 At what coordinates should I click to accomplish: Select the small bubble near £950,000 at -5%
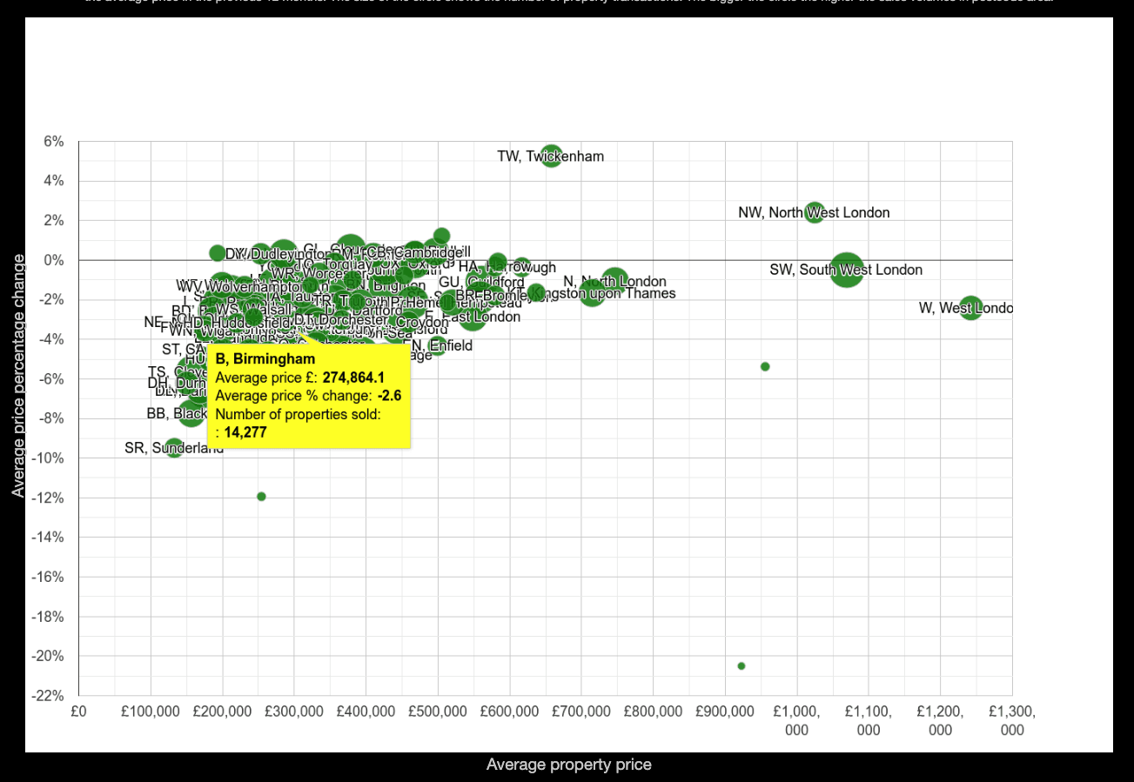pos(765,366)
